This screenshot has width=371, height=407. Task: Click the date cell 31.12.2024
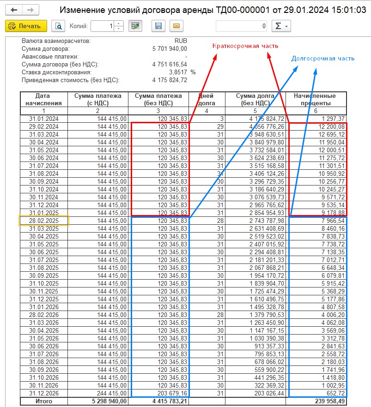[44, 205]
